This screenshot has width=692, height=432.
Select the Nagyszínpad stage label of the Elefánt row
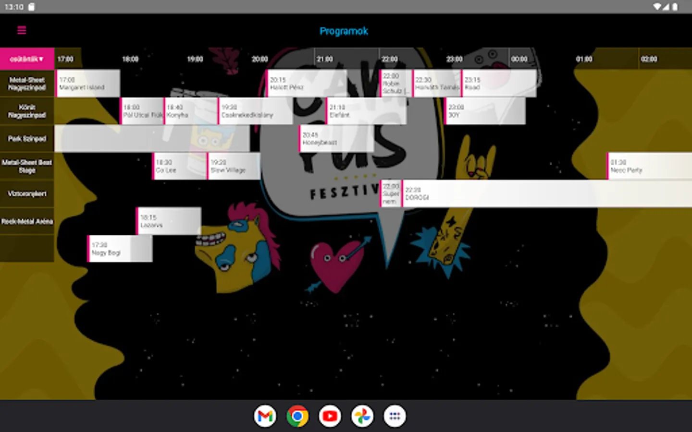coord(27,111)
